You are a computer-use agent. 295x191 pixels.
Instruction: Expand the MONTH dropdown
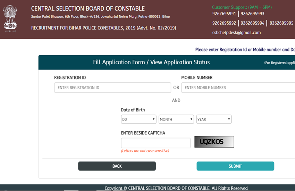176,119
